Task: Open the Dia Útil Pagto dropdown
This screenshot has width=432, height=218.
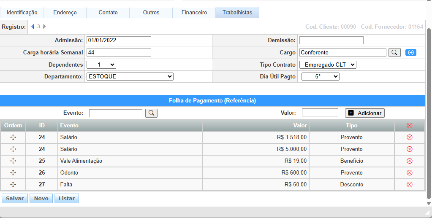Action: 321,77
